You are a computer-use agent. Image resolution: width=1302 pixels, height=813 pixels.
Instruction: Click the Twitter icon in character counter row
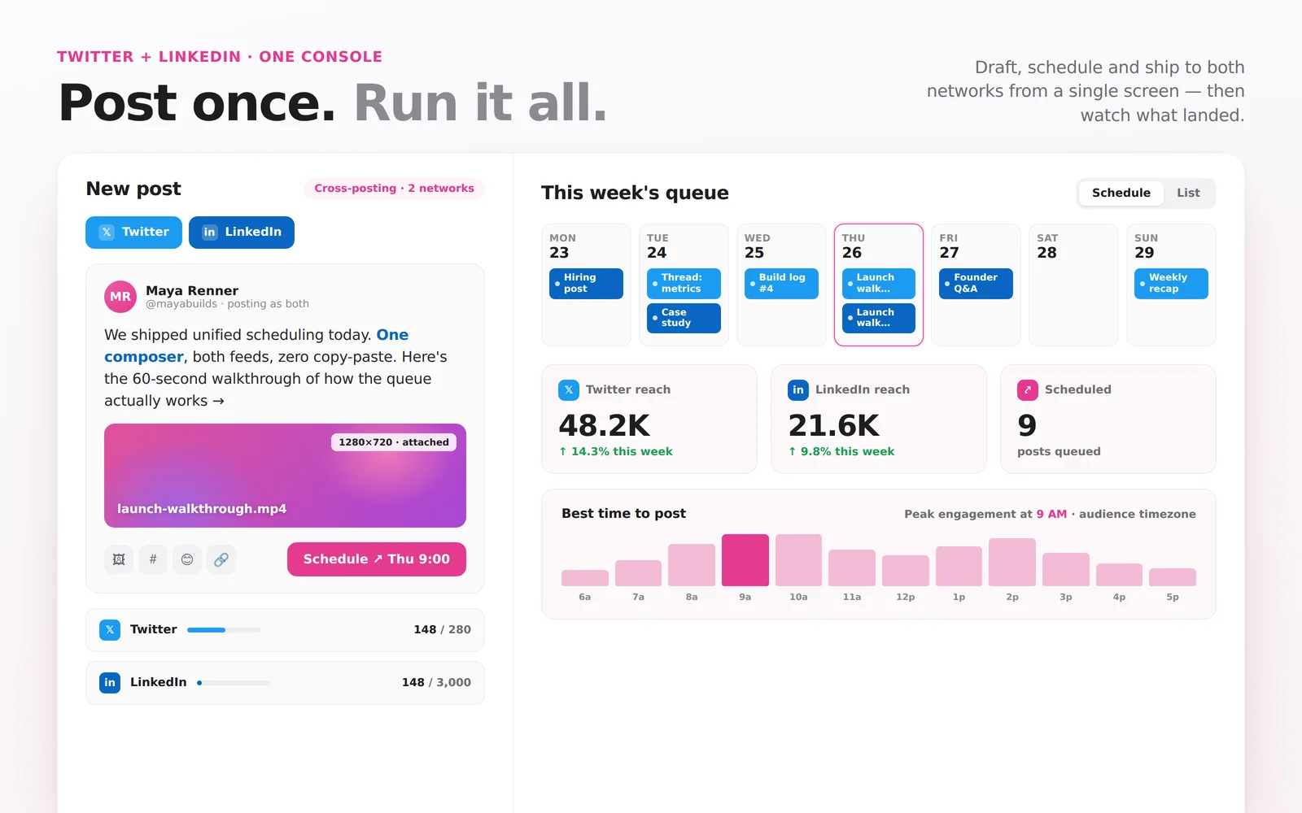pyautogui.click(x=110, y=630)
